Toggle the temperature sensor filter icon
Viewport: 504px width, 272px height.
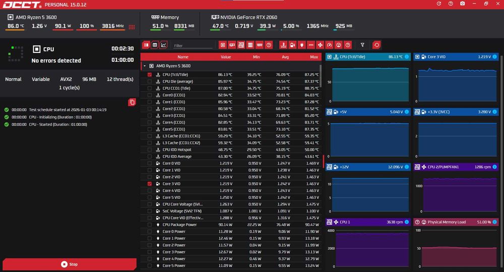tap(283, 45)
